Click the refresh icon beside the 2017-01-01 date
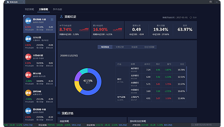The width and height of the screenshot is (224, 127). (x=191, y=18)
